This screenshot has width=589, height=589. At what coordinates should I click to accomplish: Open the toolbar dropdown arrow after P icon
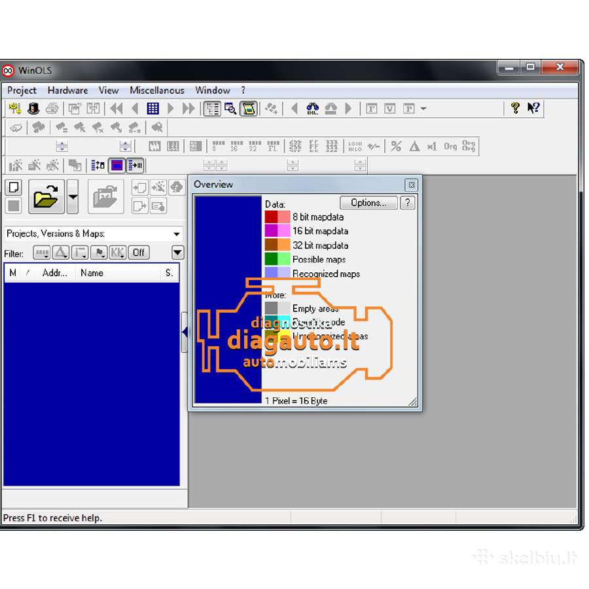click(423, 109)
